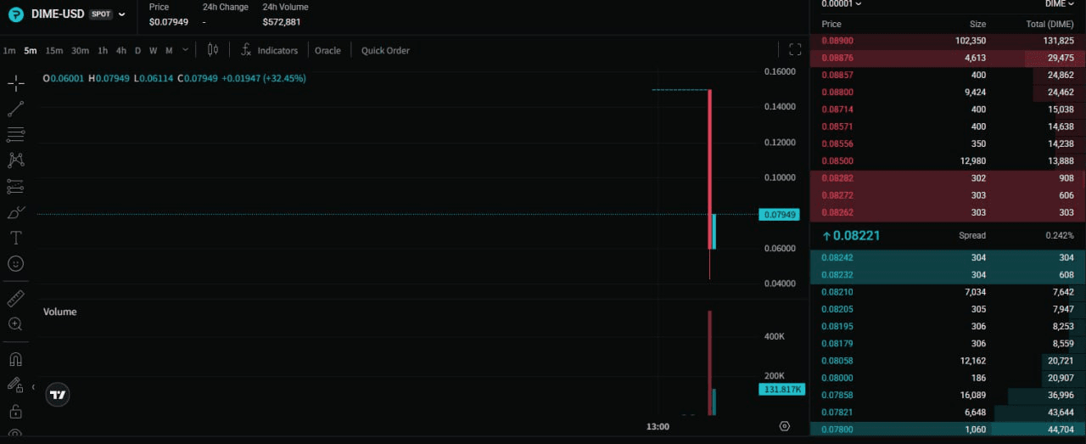Viewport: 1086px width, 444px height.
Task: Select the ask at price 0.08800
Action: coord(948,92)
